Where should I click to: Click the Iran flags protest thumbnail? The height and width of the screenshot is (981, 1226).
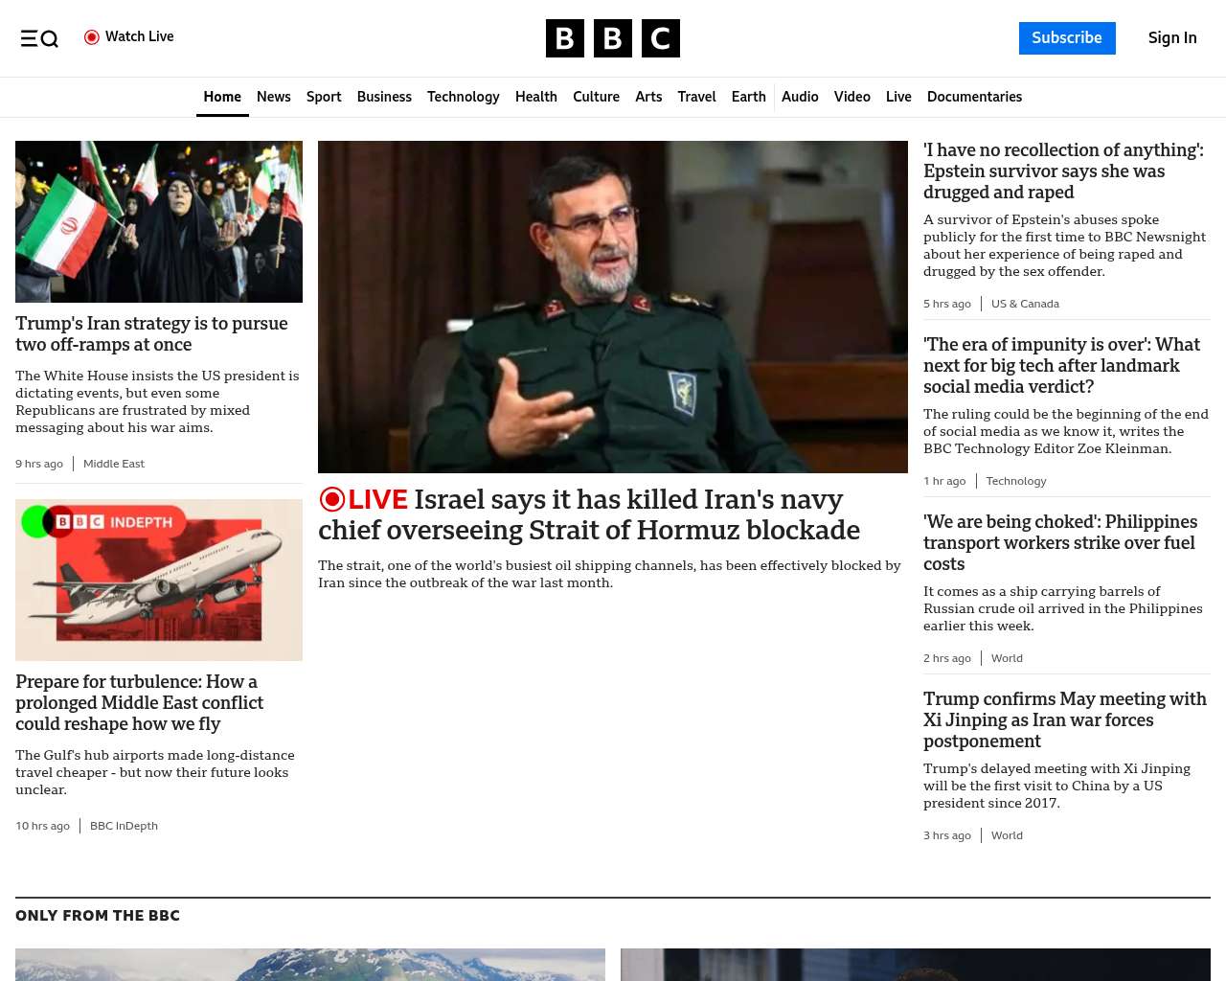tap(159, 221)
